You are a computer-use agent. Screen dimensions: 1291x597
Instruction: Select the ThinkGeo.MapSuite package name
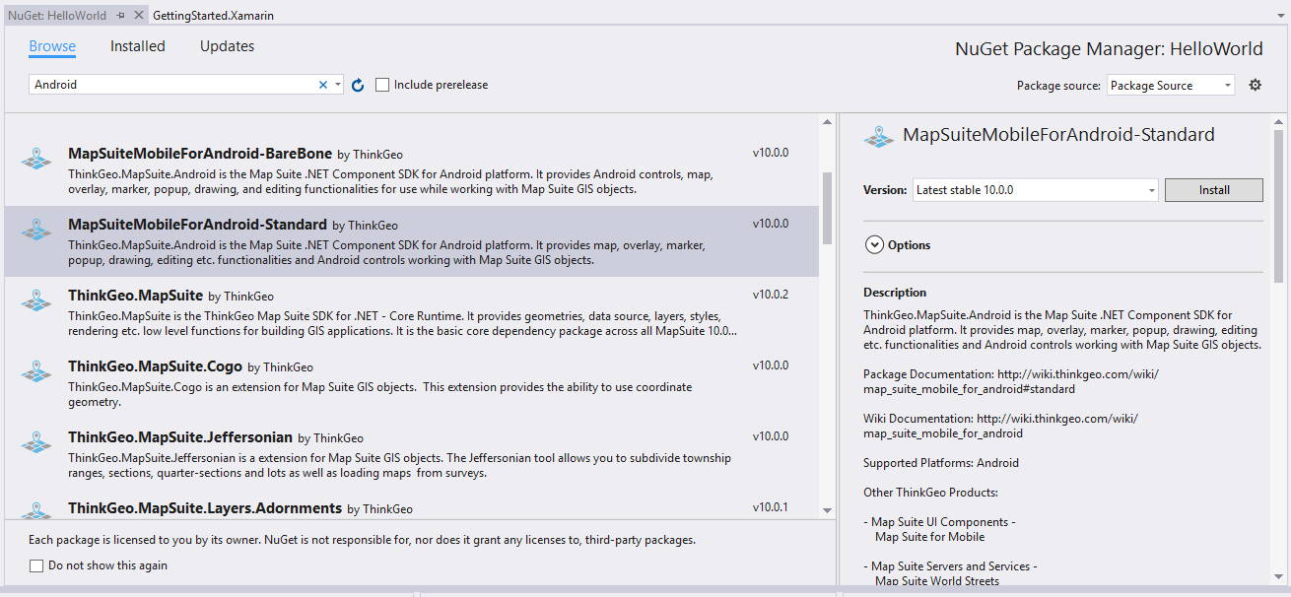[135, 296]
